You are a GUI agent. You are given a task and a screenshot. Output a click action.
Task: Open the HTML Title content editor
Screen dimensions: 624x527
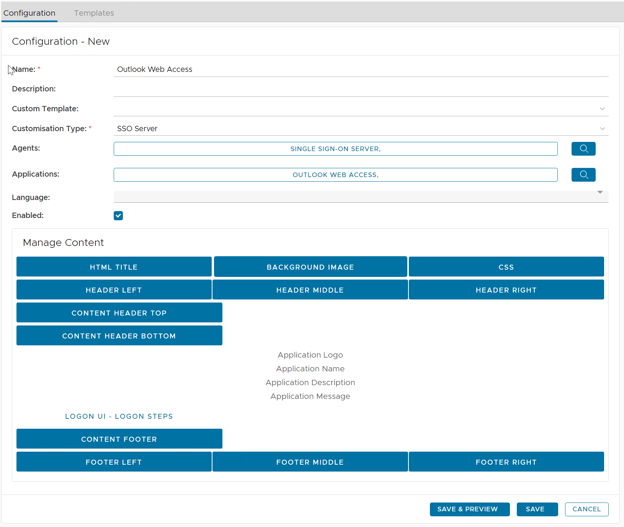click(x=114, y=267)
